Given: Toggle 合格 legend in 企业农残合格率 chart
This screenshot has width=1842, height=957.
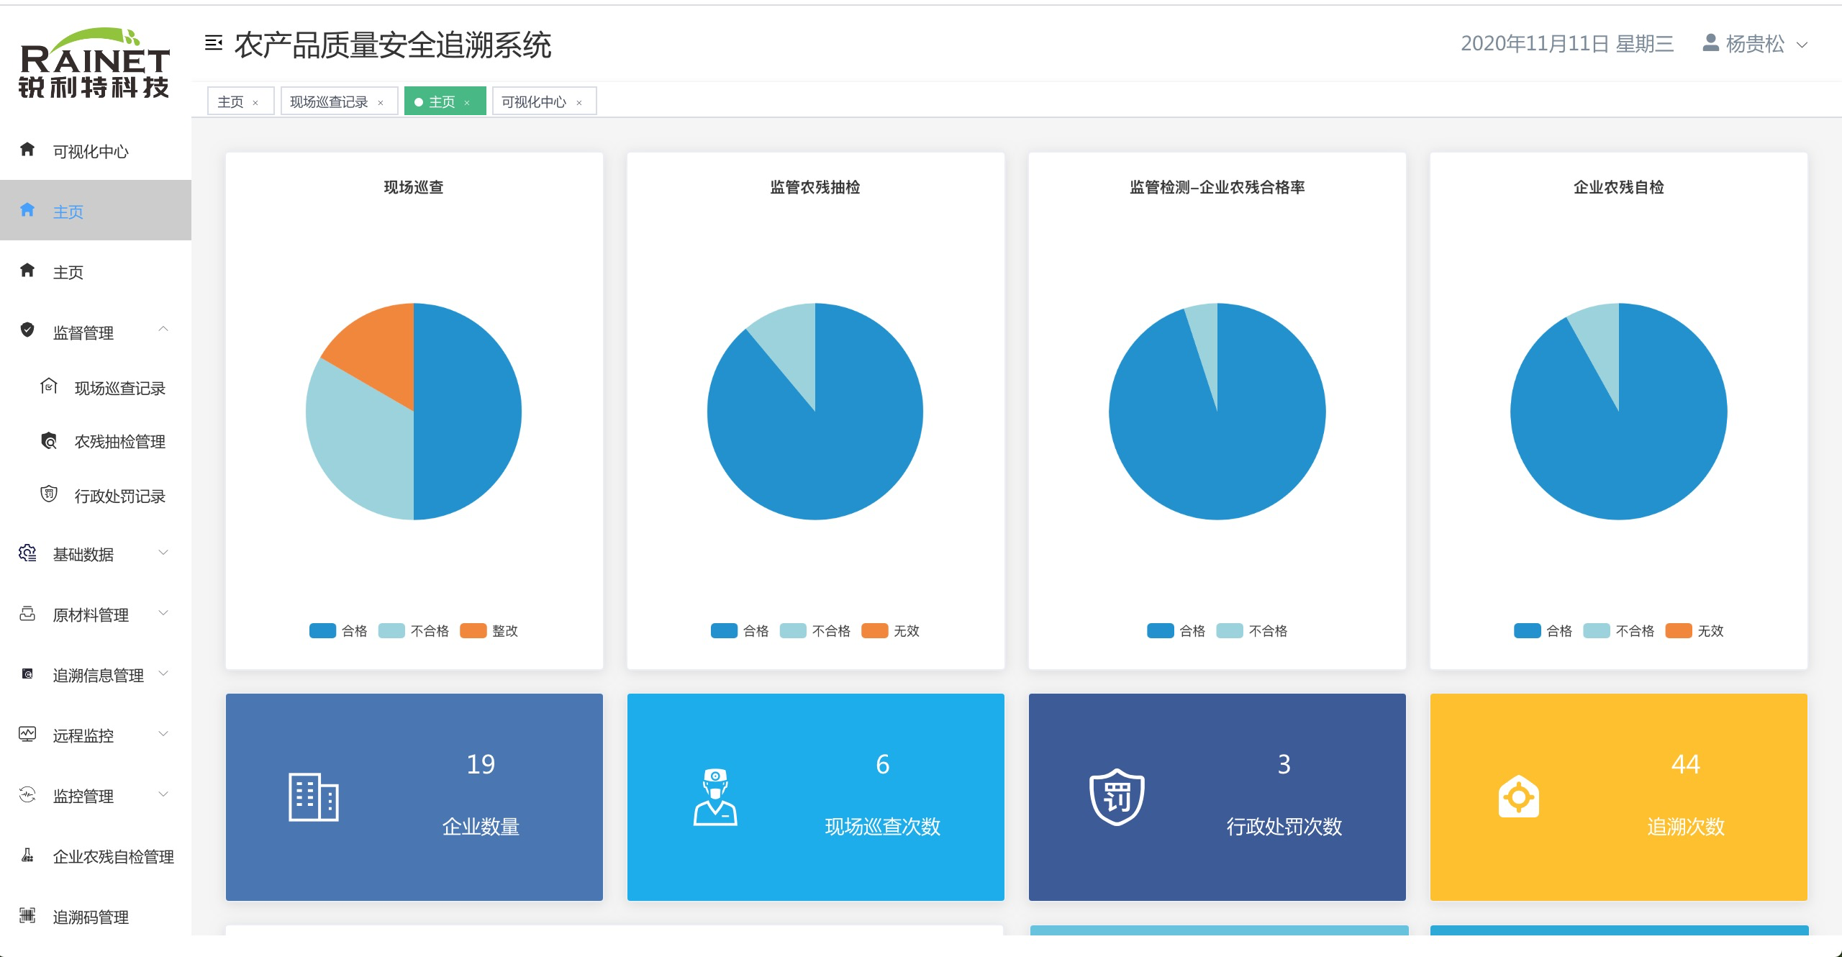Looking at the screenshot, I should [1176, 631].
